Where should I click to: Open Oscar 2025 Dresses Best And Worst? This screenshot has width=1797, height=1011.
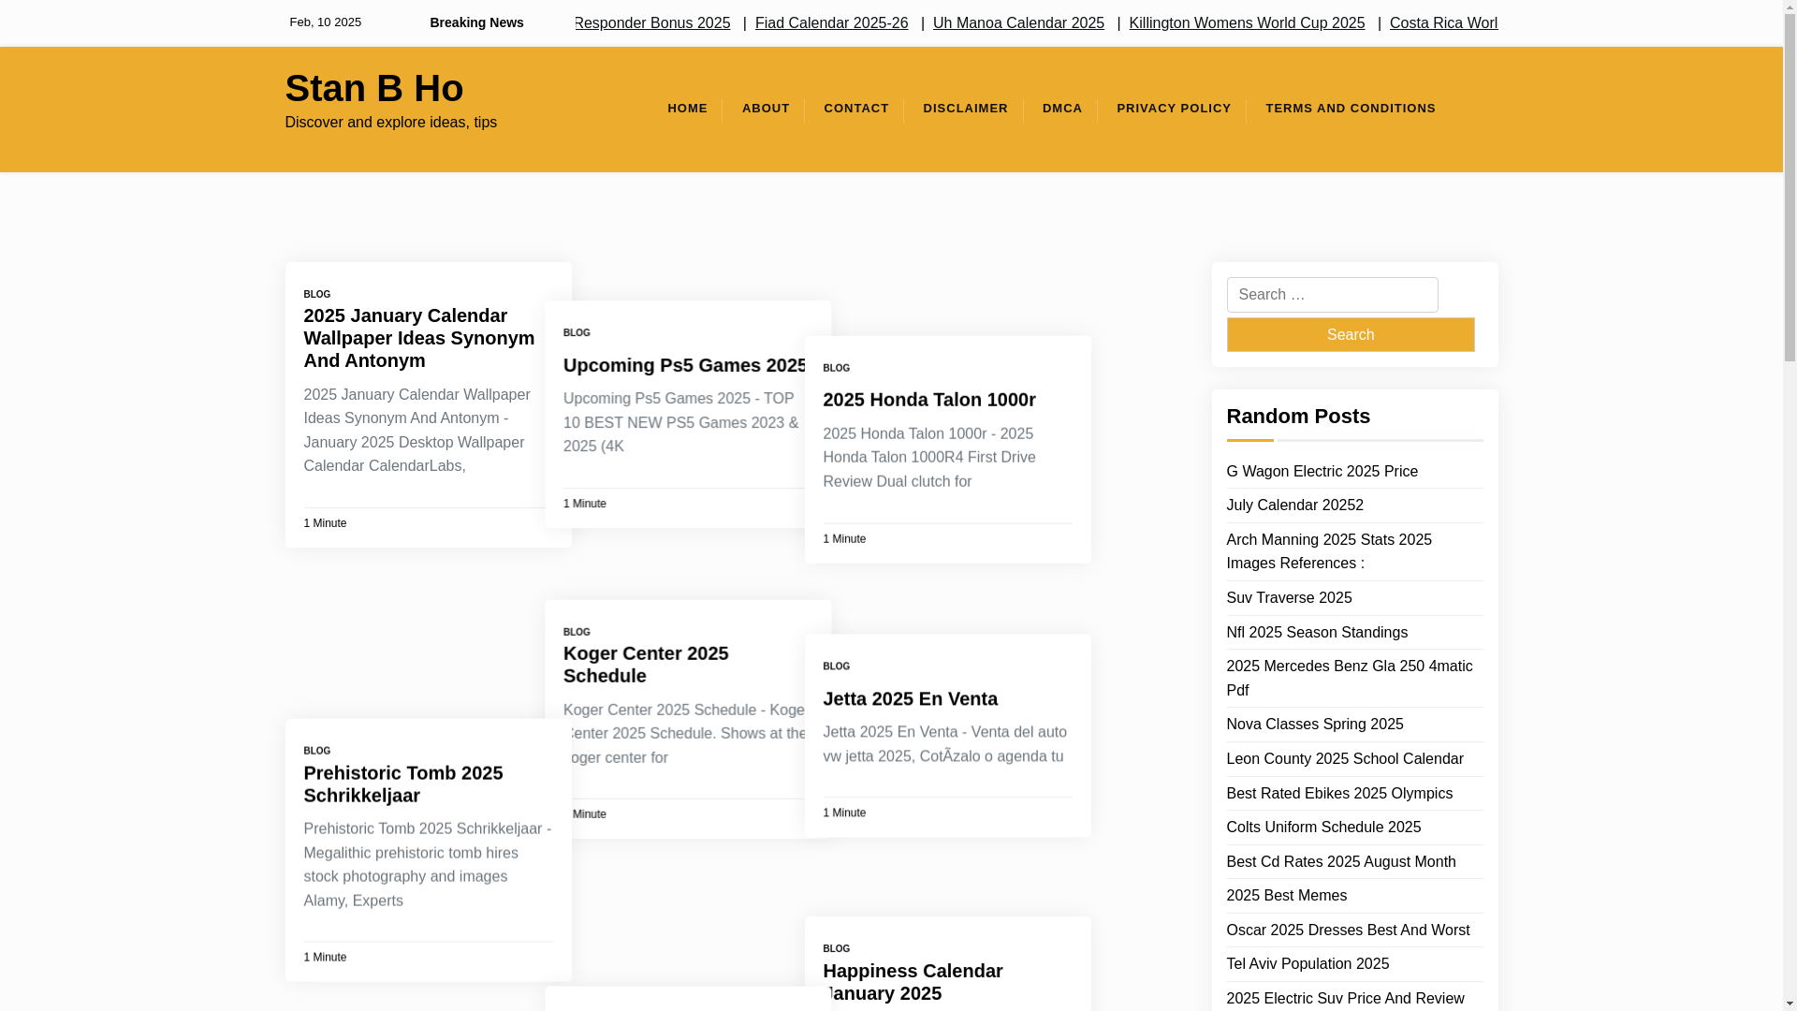(x=1348, y=930)
